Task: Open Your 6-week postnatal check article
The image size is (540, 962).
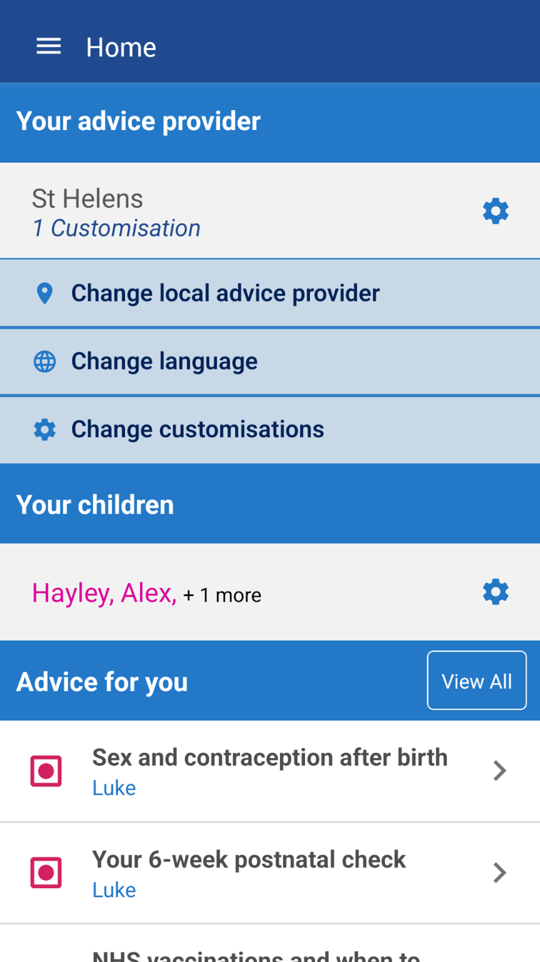Action: click(x=249, y=860)
